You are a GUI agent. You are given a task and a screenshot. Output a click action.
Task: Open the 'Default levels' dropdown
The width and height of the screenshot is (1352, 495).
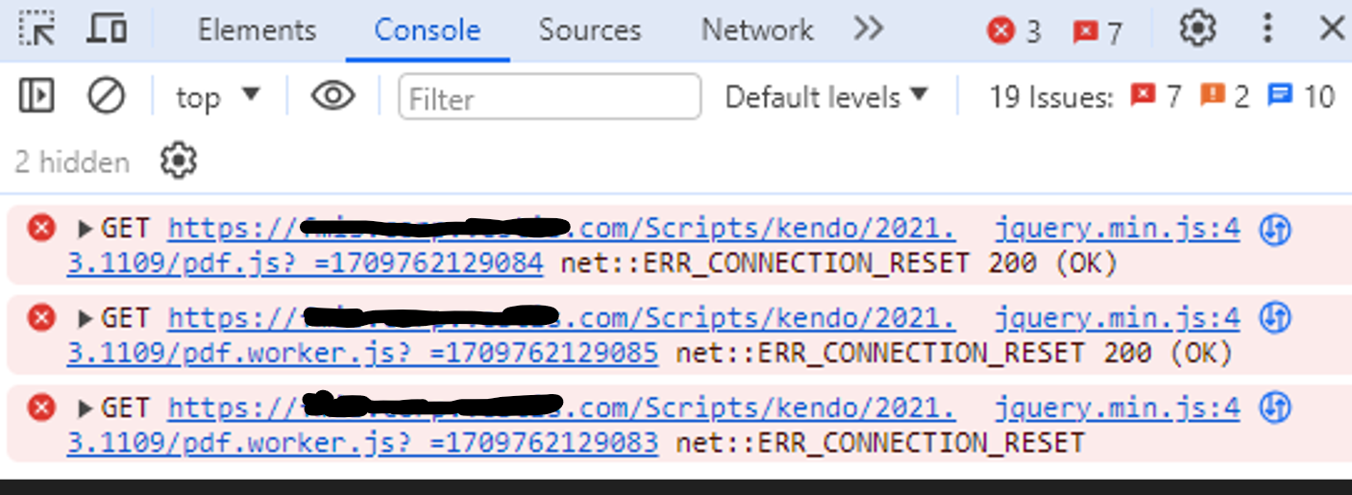point(826,97)
